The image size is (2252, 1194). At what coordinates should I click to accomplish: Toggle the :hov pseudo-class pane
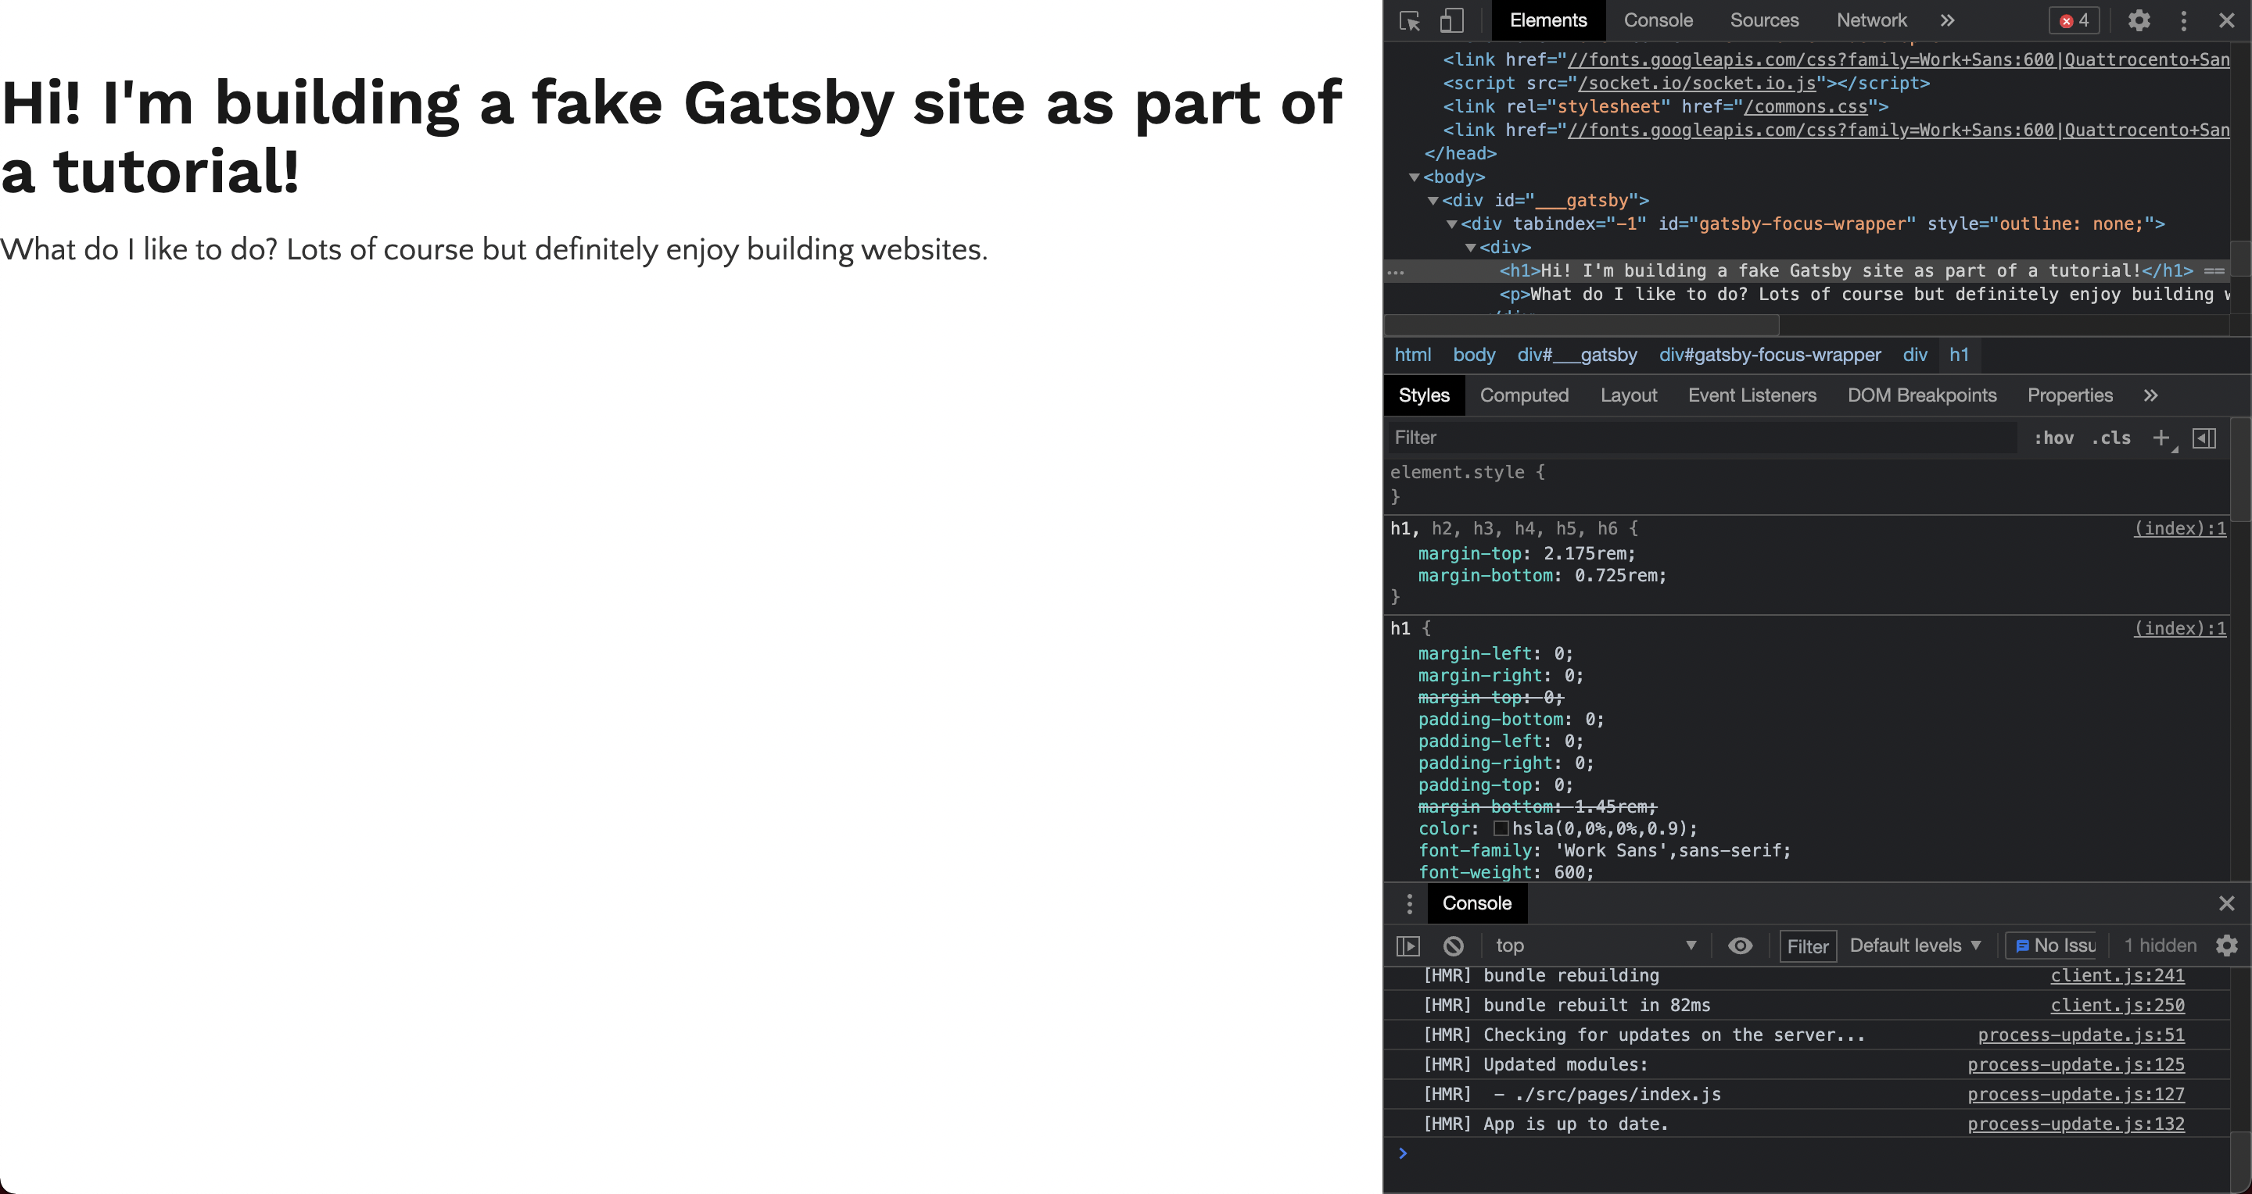click(2054, 438)
